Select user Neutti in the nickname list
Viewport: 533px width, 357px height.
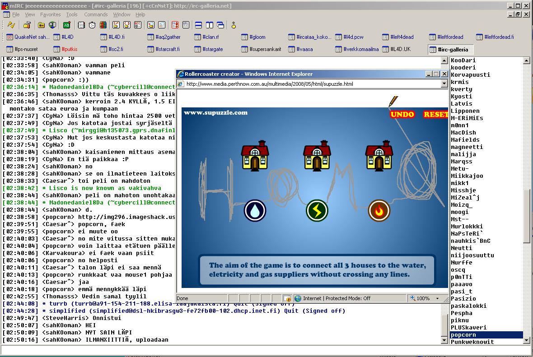tap(461, 248)
